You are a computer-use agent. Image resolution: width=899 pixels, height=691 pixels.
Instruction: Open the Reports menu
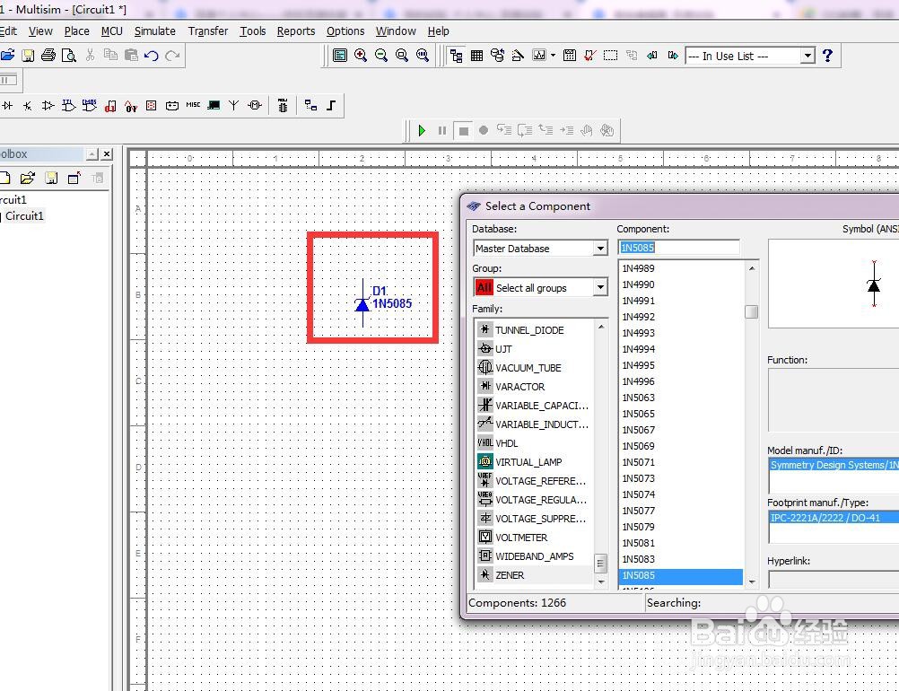pos(296,31)
